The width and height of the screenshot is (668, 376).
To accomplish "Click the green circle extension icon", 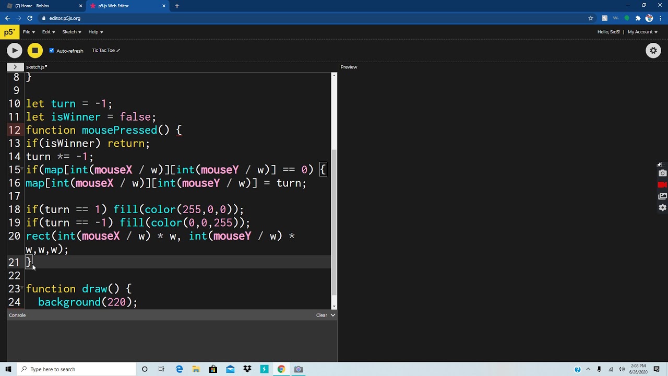I will [627, 18].
